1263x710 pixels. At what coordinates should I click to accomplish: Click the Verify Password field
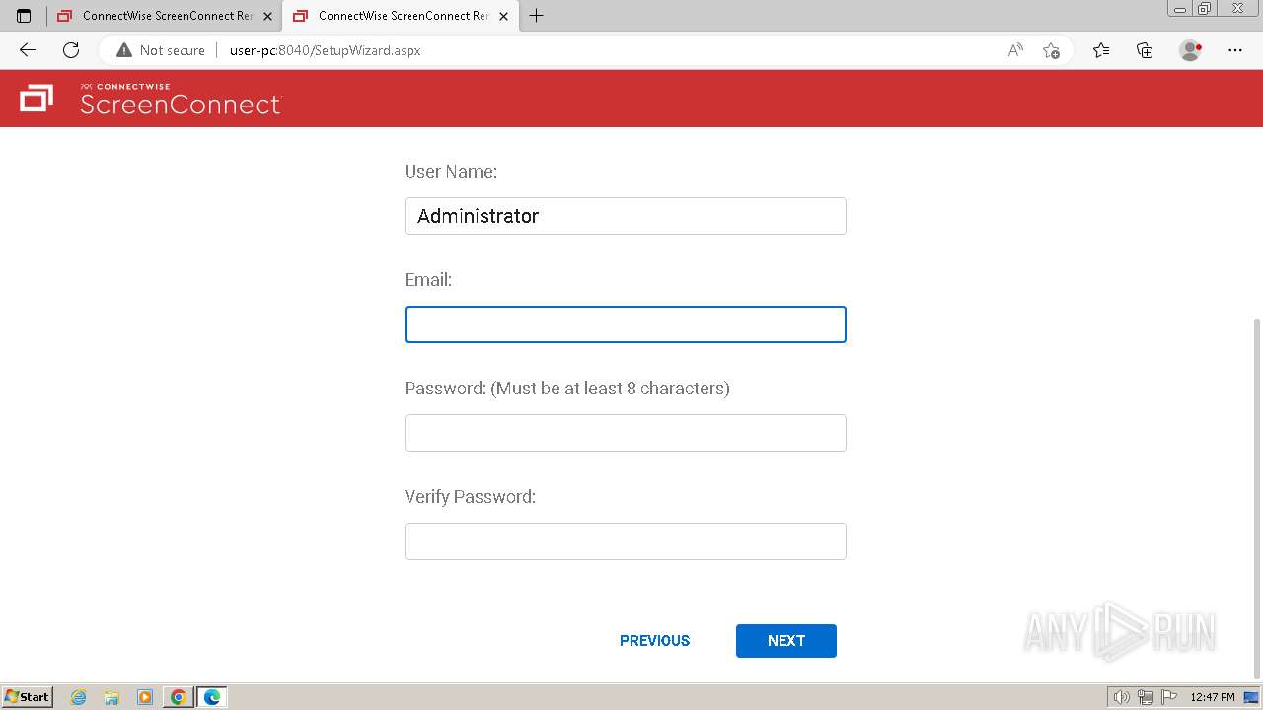point(626,541)
